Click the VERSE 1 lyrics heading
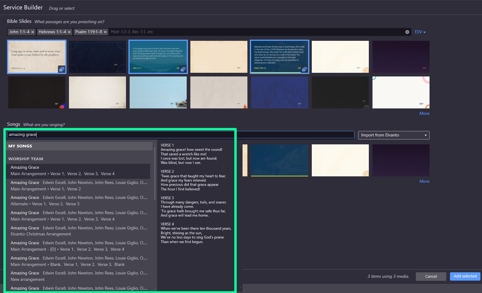 pos(167,145)
